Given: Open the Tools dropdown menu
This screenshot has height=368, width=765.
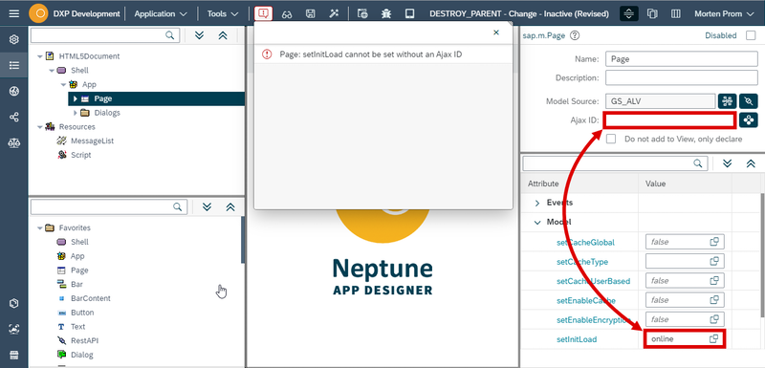Looking at the screenshot, I should click(223, 13).
